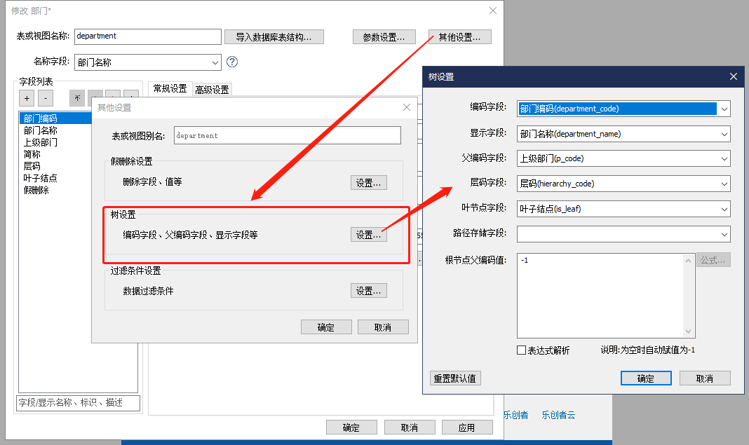
Task: Switch to the 高级设置 tab
Action: [x=212, y=90]
